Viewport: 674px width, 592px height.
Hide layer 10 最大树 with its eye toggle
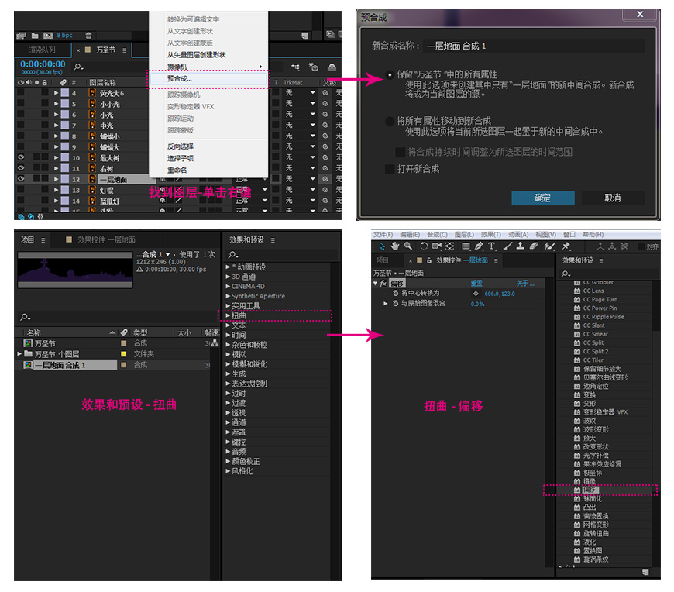coord(21,157)
